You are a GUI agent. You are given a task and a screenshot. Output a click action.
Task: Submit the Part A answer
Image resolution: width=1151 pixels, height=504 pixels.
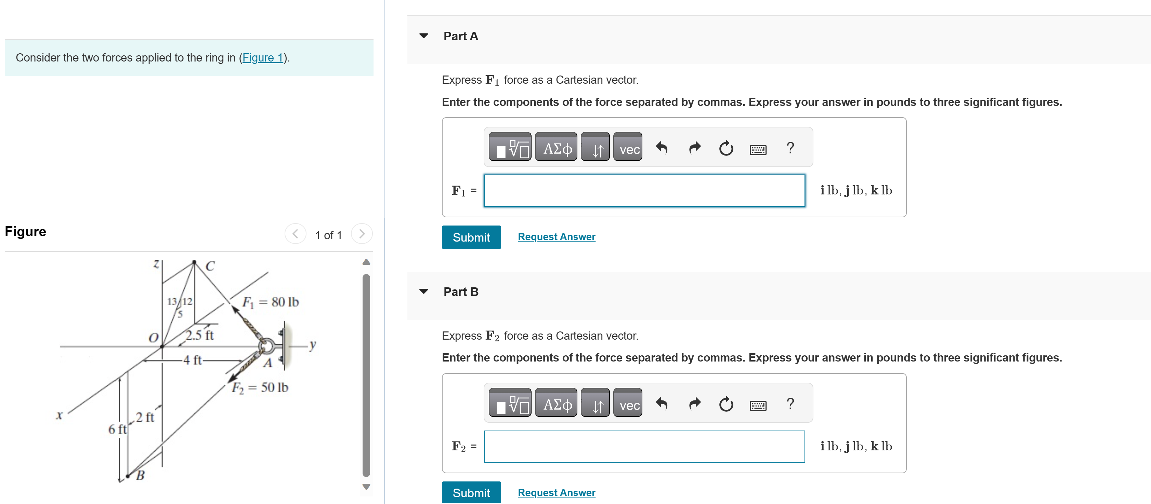click(471, 237)
